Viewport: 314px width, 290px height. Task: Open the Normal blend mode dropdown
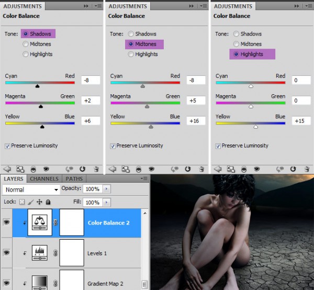pos(31,189)
